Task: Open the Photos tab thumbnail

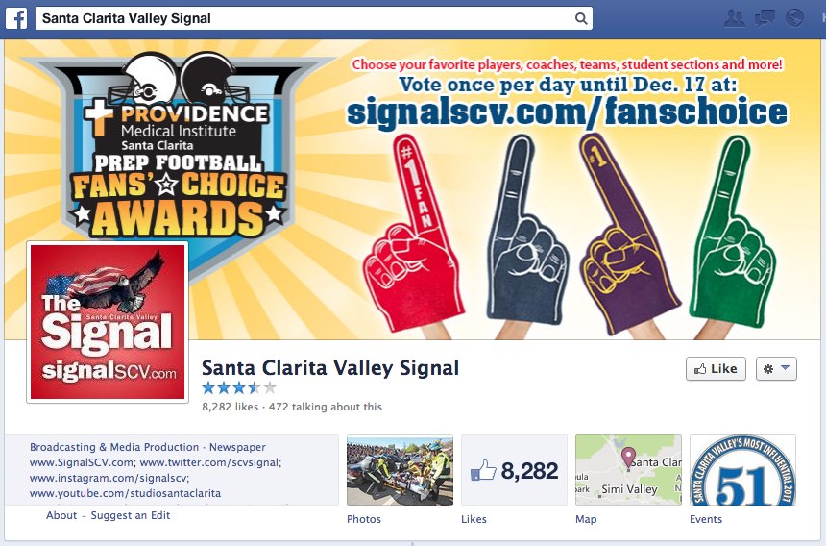Action: (x=400, y=470)
